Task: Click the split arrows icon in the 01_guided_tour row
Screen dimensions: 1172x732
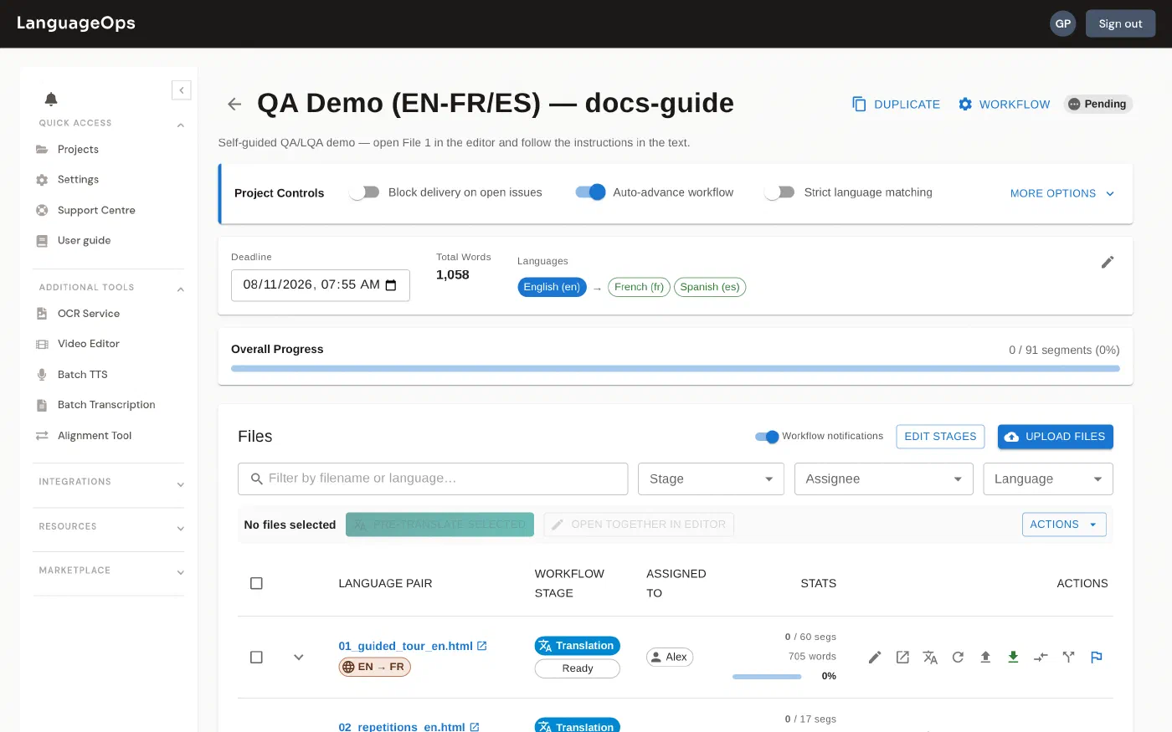Action: point(1068,658)
